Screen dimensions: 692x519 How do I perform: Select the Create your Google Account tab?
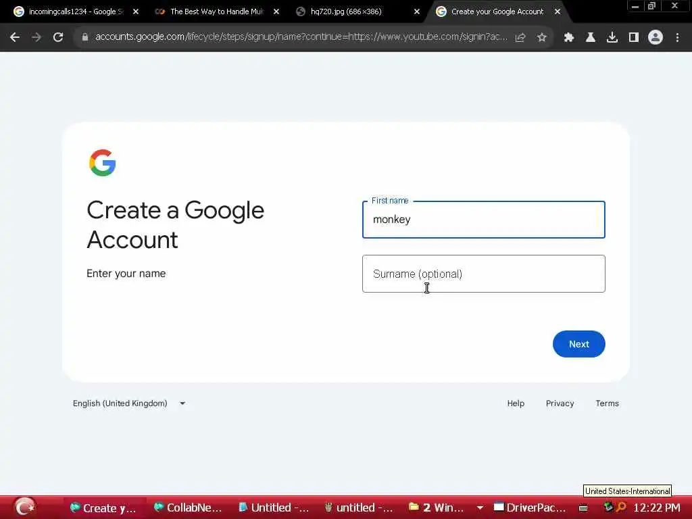[x=497, y=11]
